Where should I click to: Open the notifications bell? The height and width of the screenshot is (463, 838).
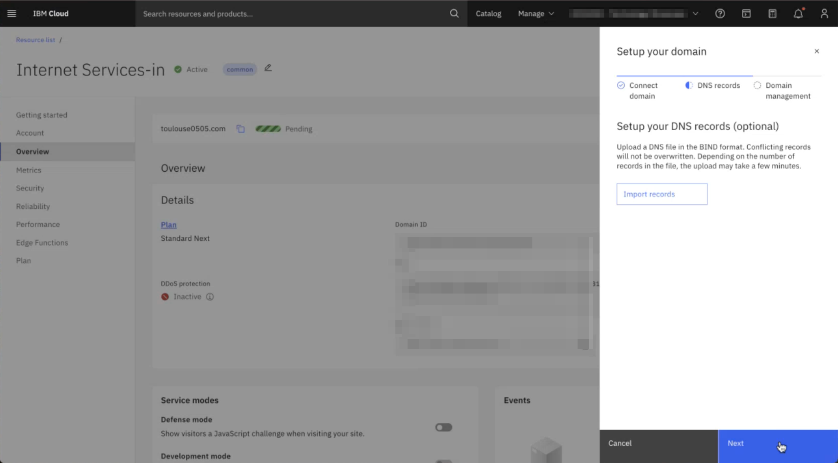click(x=798, y=14)
